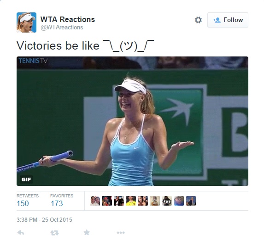Open avatar with yellow shirt player
This screenshot has height=241, width=264.
pos(131,201)
